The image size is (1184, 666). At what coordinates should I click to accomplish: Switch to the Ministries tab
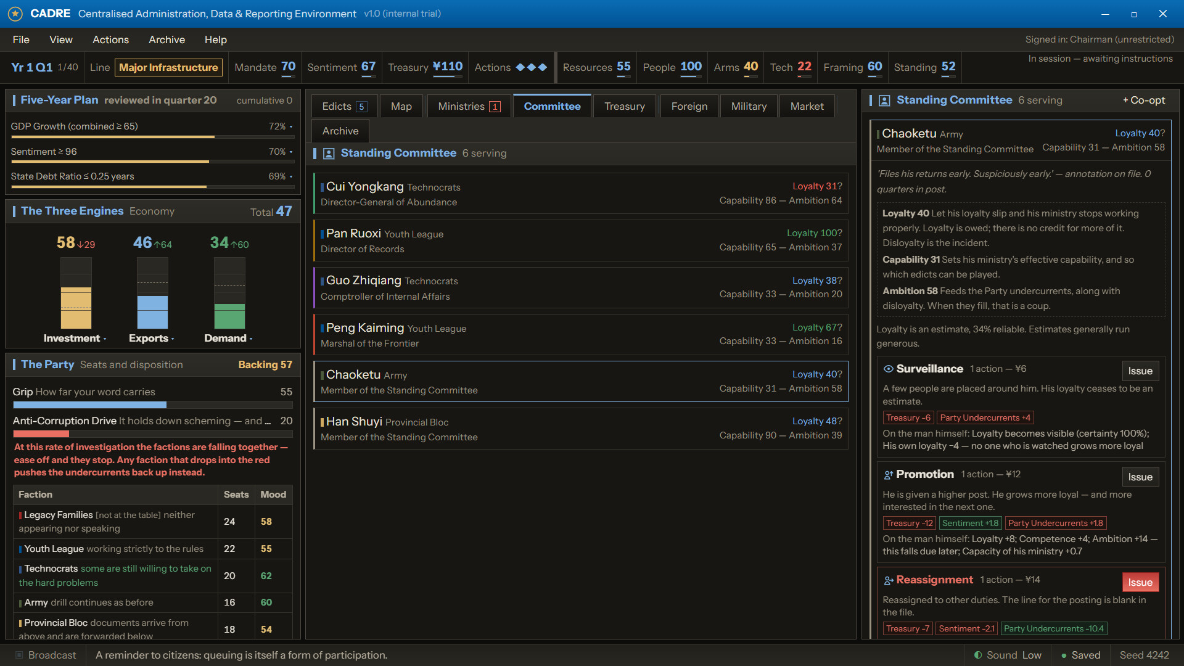point(469,106)
